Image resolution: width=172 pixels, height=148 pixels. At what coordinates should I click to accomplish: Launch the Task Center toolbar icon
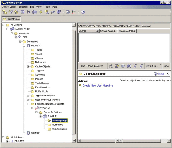click(x=29, y=12)
